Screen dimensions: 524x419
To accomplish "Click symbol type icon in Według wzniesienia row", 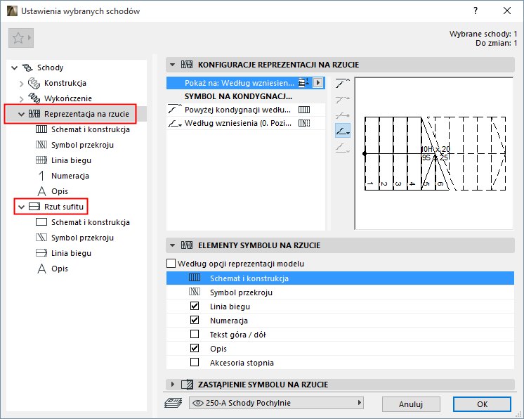I will 304,123.
